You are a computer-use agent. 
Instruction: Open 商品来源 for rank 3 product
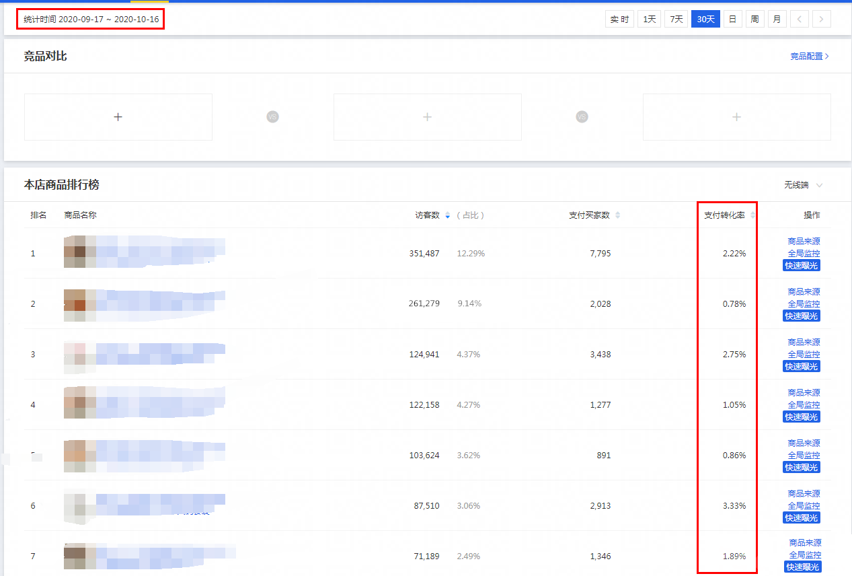804,342
